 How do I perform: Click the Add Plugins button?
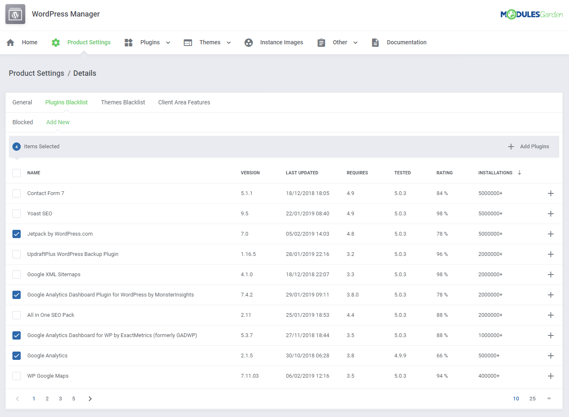pyautogui.click(x=528, y=146)
